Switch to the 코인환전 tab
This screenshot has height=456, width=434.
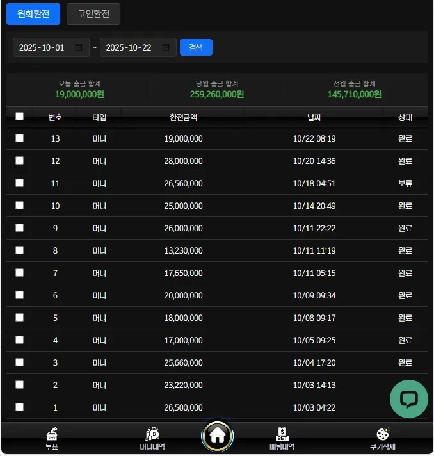pyautogui.click(x=93, y=14)
